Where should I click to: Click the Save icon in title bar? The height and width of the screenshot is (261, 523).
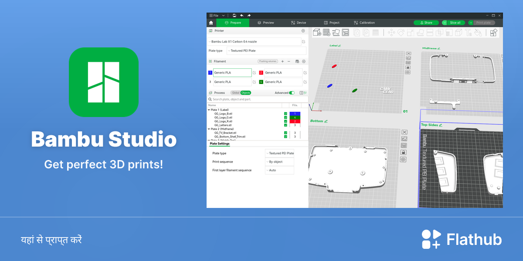tap(234, 15)
